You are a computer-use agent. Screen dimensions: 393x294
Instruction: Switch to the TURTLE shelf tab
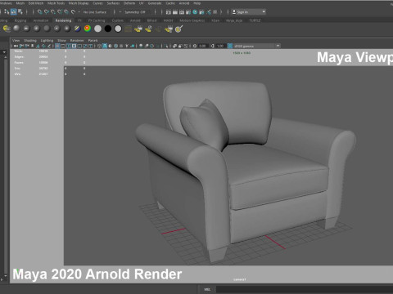coord(255,20)
